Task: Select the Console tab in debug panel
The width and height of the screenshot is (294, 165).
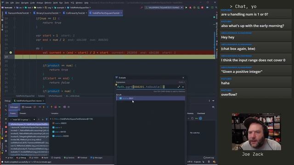Action: click(x=27, y=107)
